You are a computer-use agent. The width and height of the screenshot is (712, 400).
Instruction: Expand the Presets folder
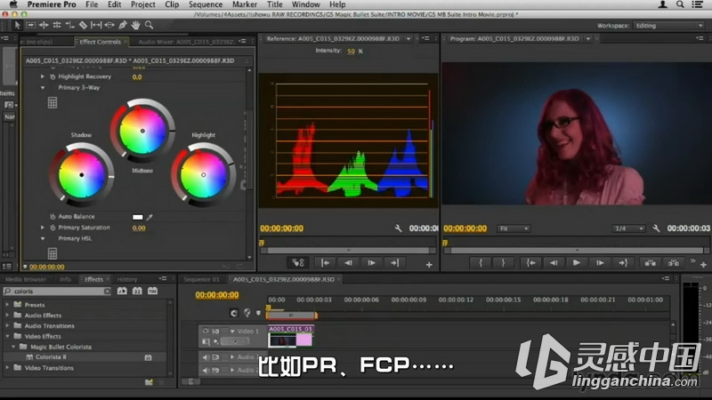click(7, 304)
